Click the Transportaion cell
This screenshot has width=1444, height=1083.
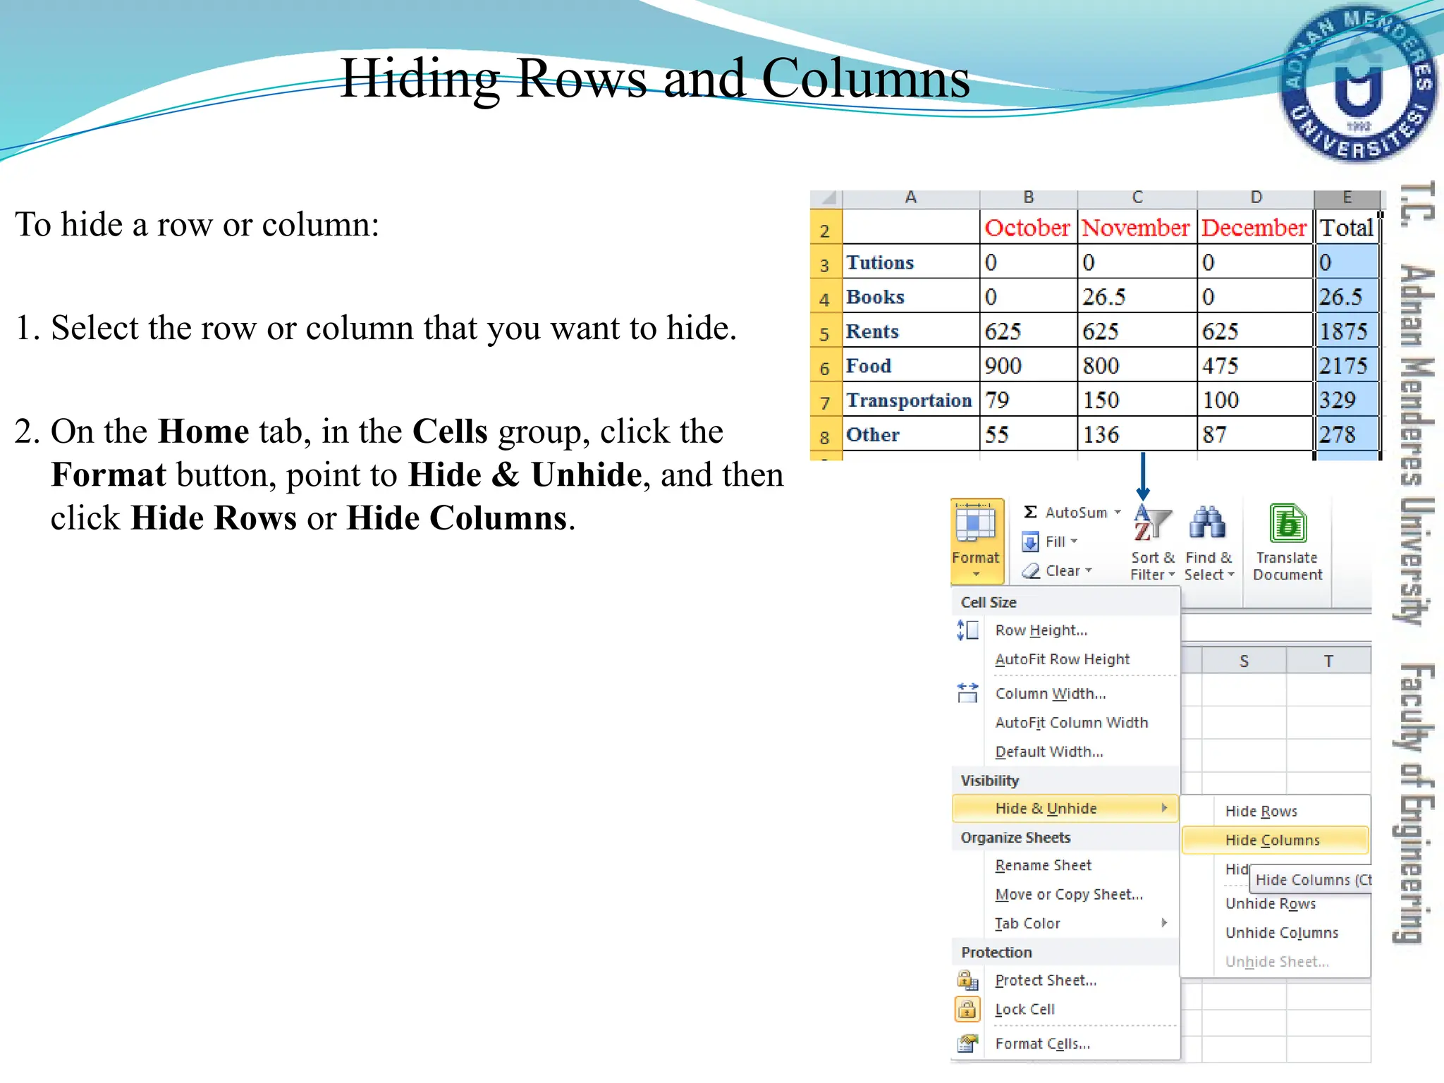pos(911,400)
